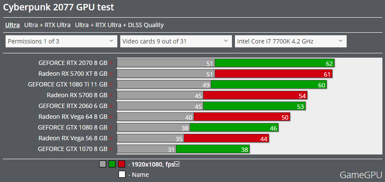
Task: Click the red 44 fps bar for Vega 56
Action: pos(226,139)
